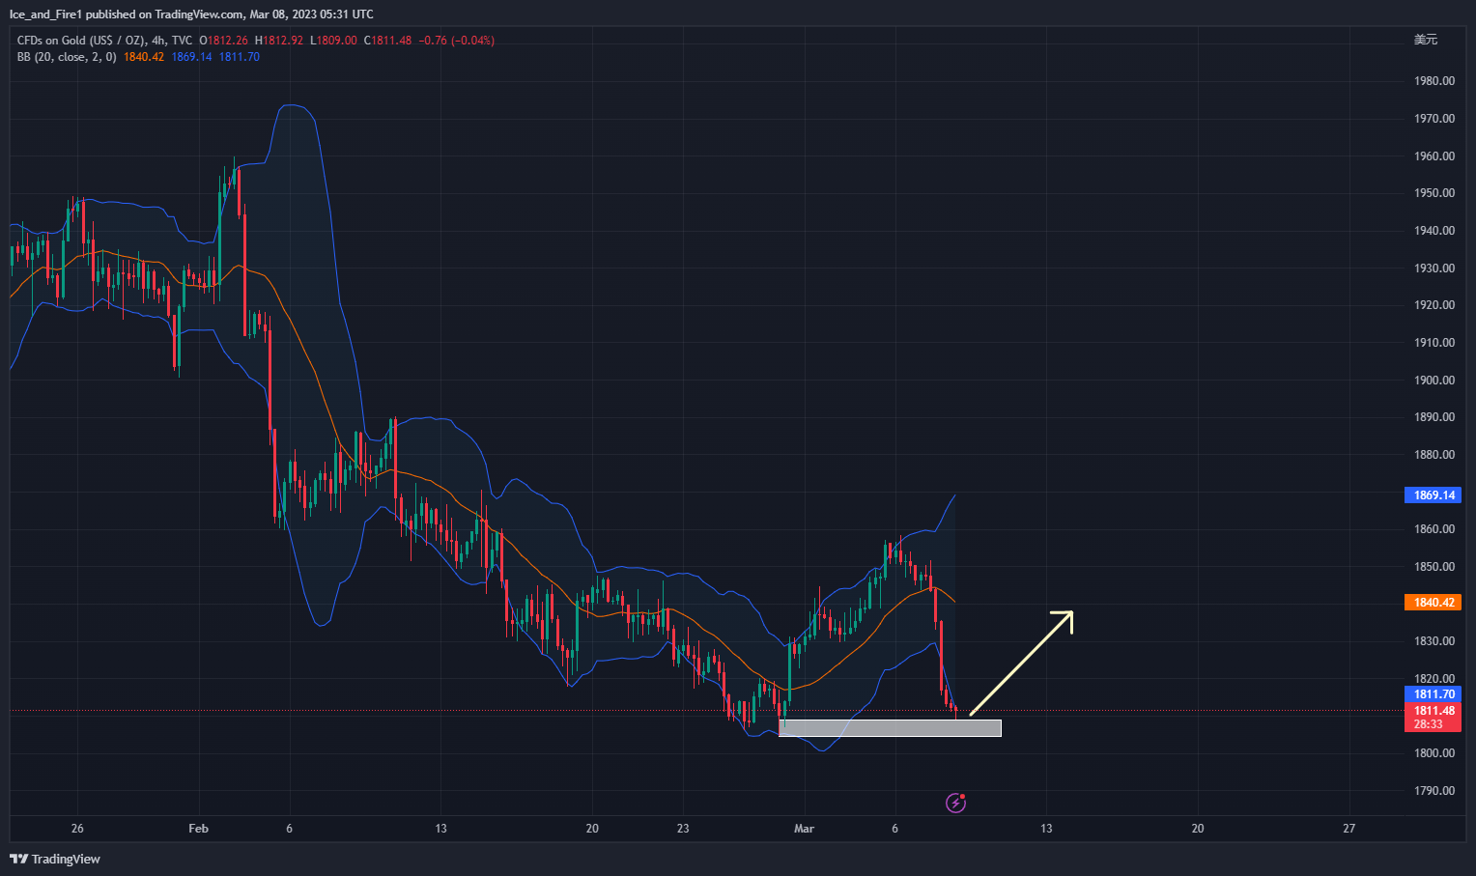Click the 1950.00 price axis label
1476x876 pixels.
pos(1434,193)
